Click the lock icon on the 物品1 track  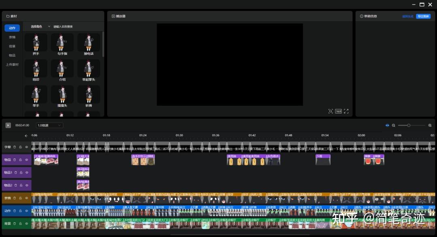coord(21,173)
